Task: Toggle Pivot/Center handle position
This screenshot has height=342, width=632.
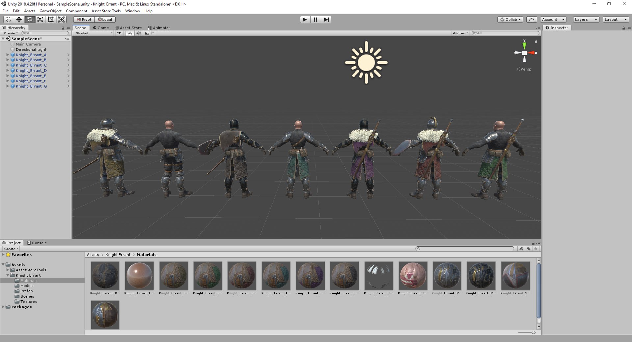Action: coord(84,19)
